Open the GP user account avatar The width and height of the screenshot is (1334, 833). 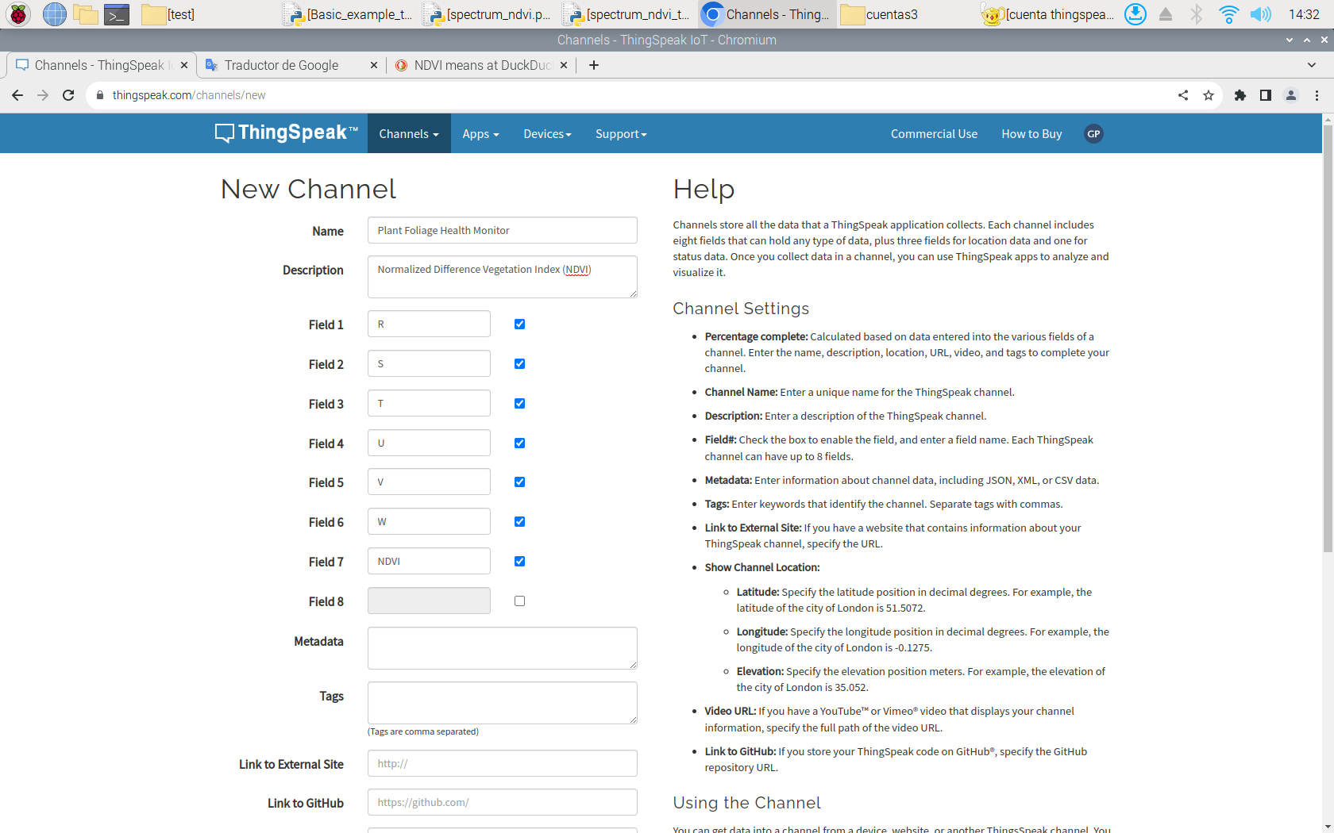[x=1093, y=134]
